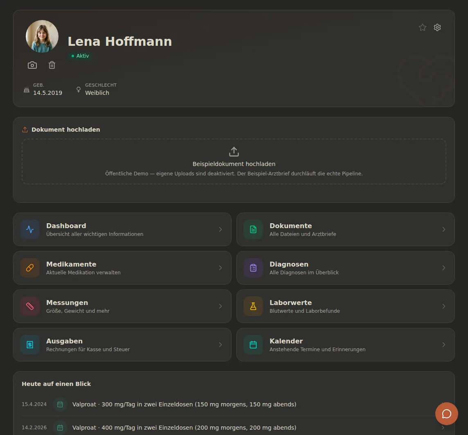Screen dimensions: 468x435
Task: Open Messungen card via its chevron
Action: (x=220, y=306)
